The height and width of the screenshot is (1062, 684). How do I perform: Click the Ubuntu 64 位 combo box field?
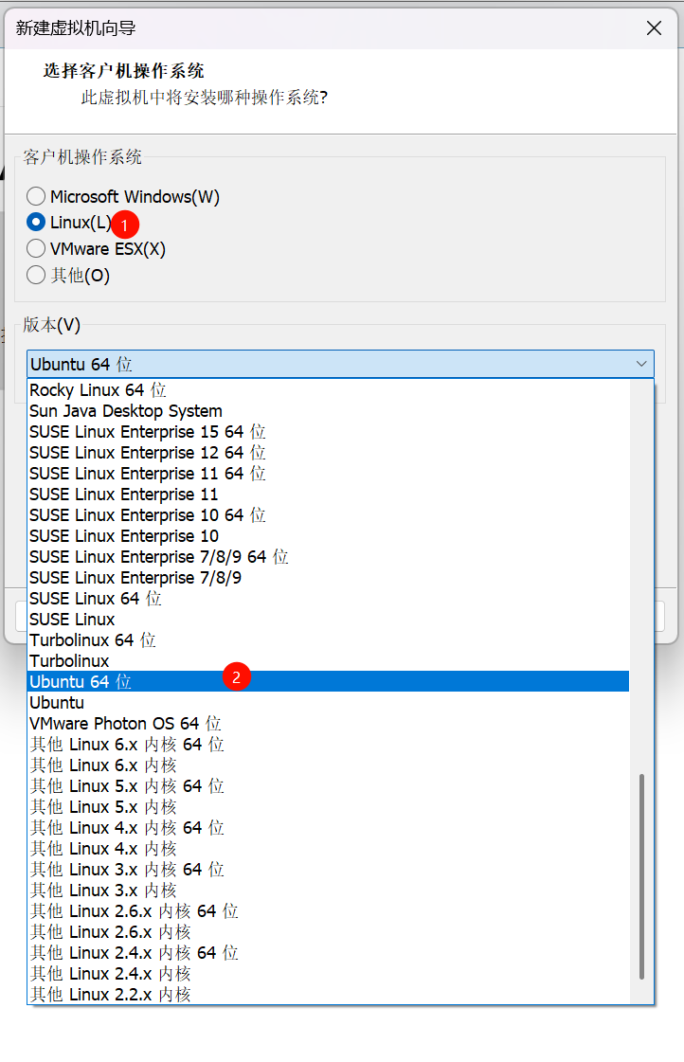[x=340, y=364]
